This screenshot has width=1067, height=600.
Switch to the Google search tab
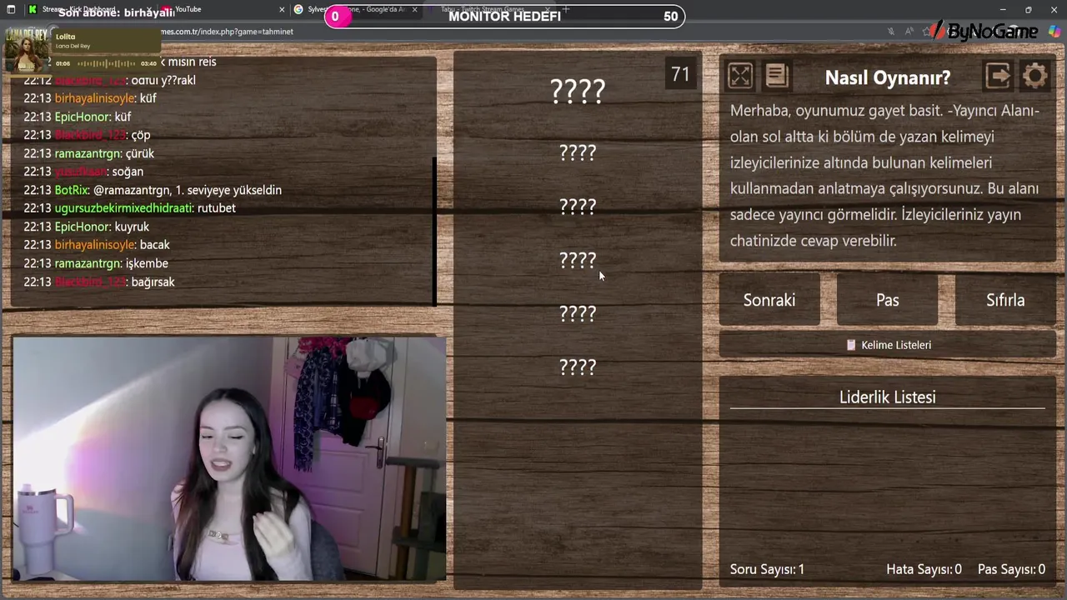(x=356, y=9)
